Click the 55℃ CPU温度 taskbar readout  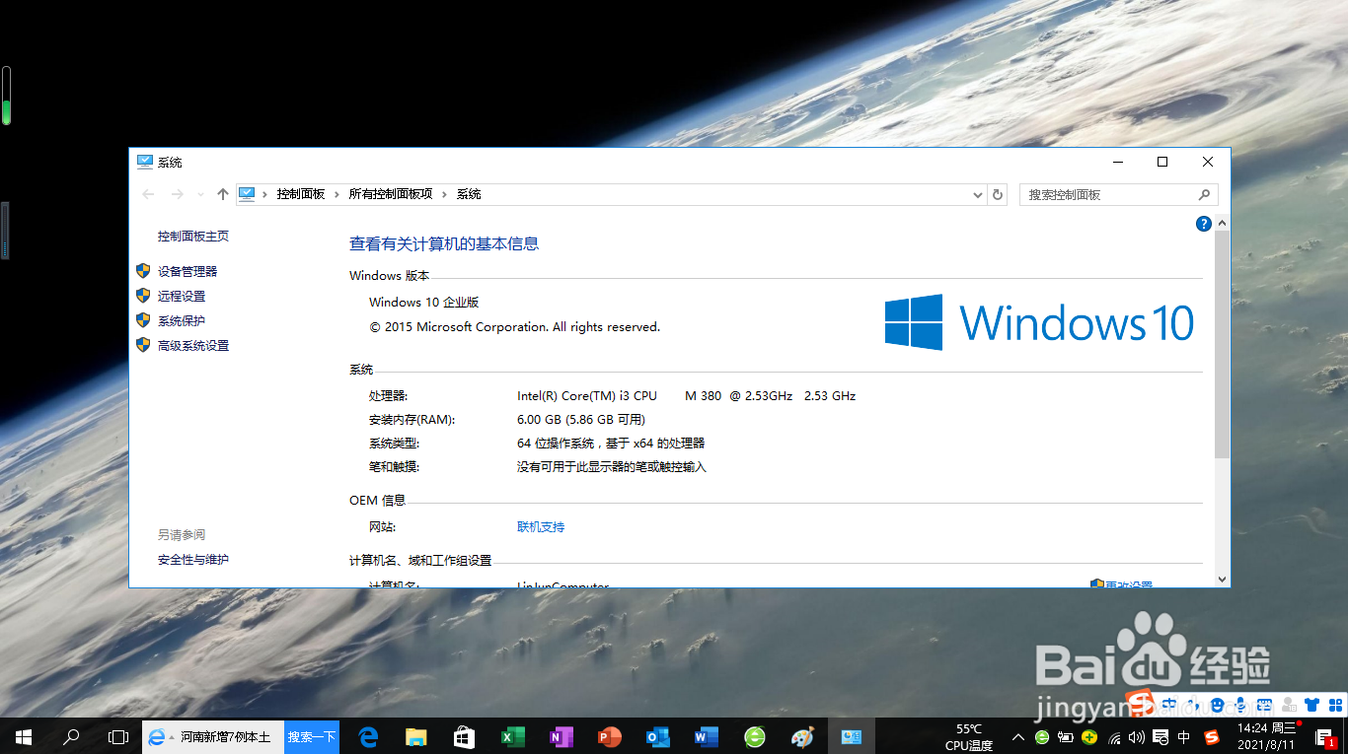pyautogui.click(x=969, y=737)
